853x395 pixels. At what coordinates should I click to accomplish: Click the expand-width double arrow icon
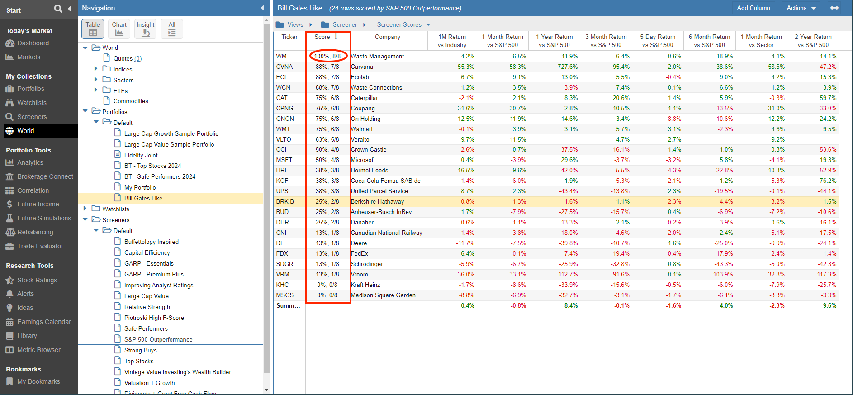coord(834,8)
